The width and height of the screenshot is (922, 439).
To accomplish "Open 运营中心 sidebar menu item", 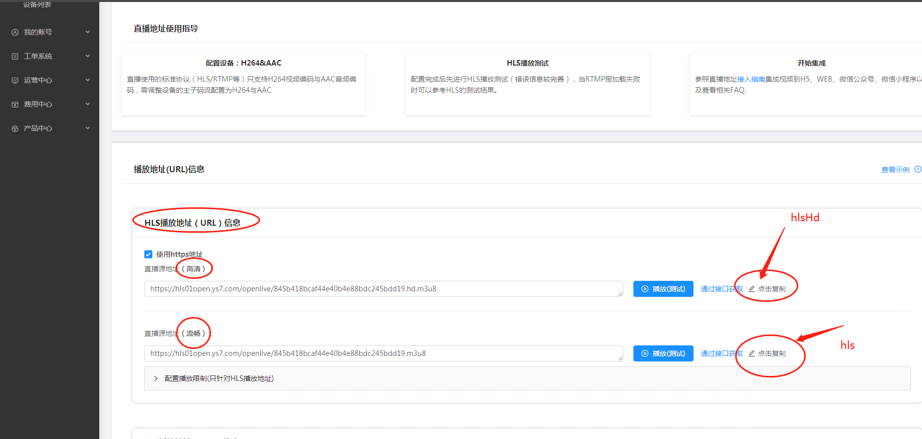I will (38, 80).
